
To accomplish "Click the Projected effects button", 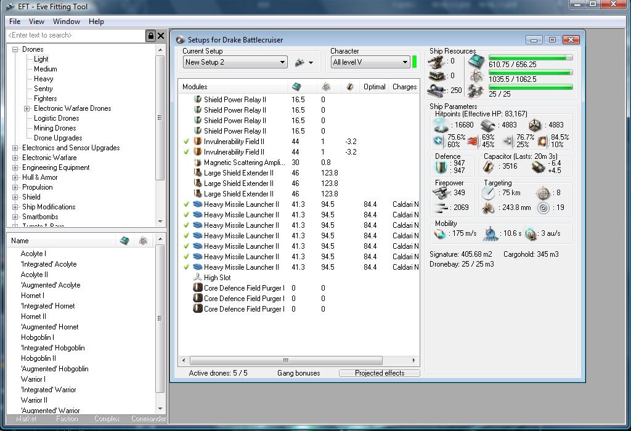I will pos(379,373).
